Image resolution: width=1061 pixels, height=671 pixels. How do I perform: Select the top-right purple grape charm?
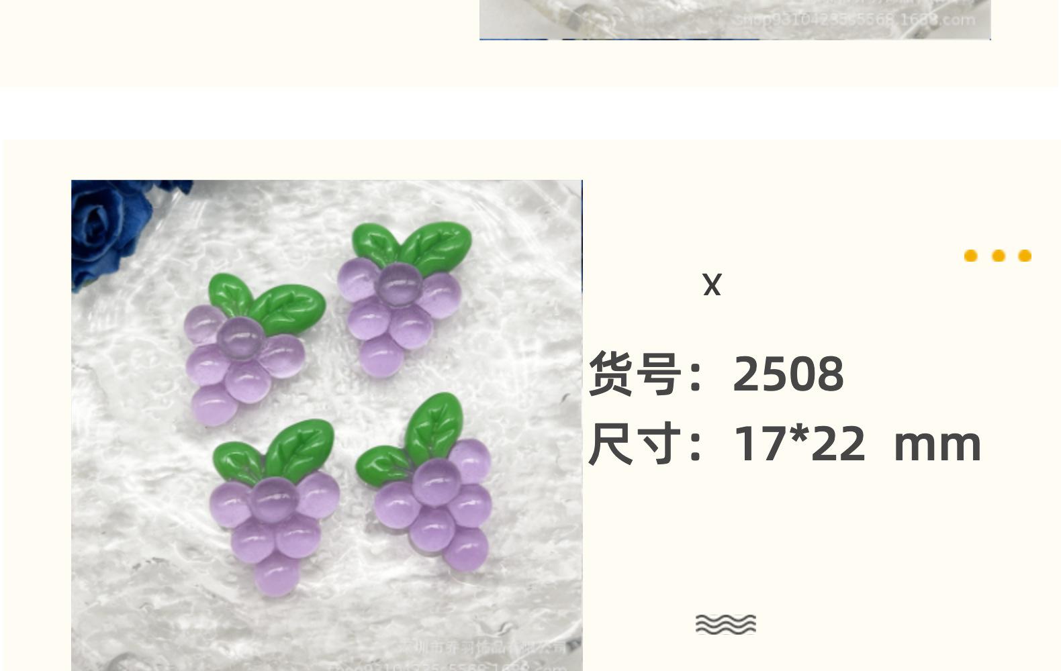(x=404, y=299)
